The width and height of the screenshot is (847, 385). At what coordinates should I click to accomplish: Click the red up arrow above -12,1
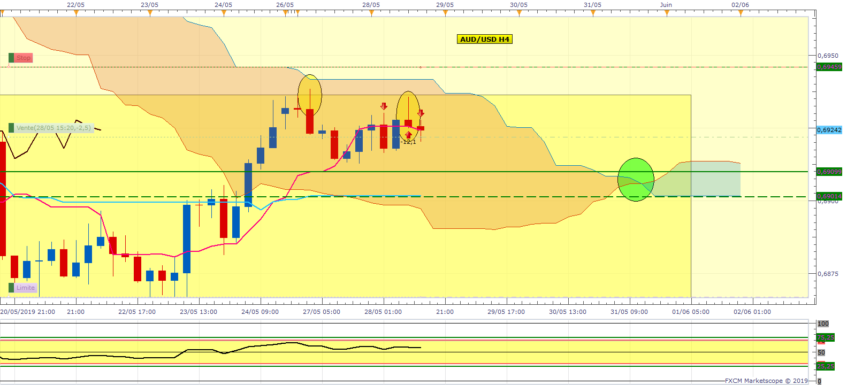click(x=408, y=135)
